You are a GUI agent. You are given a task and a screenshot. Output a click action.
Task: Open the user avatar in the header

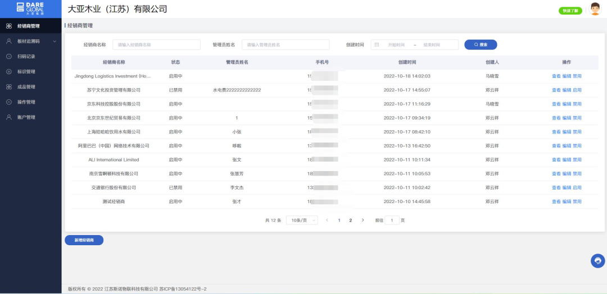tap(595, 9)
